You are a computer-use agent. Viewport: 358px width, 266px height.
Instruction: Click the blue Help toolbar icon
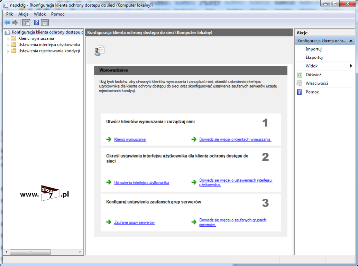click(36, 22)
